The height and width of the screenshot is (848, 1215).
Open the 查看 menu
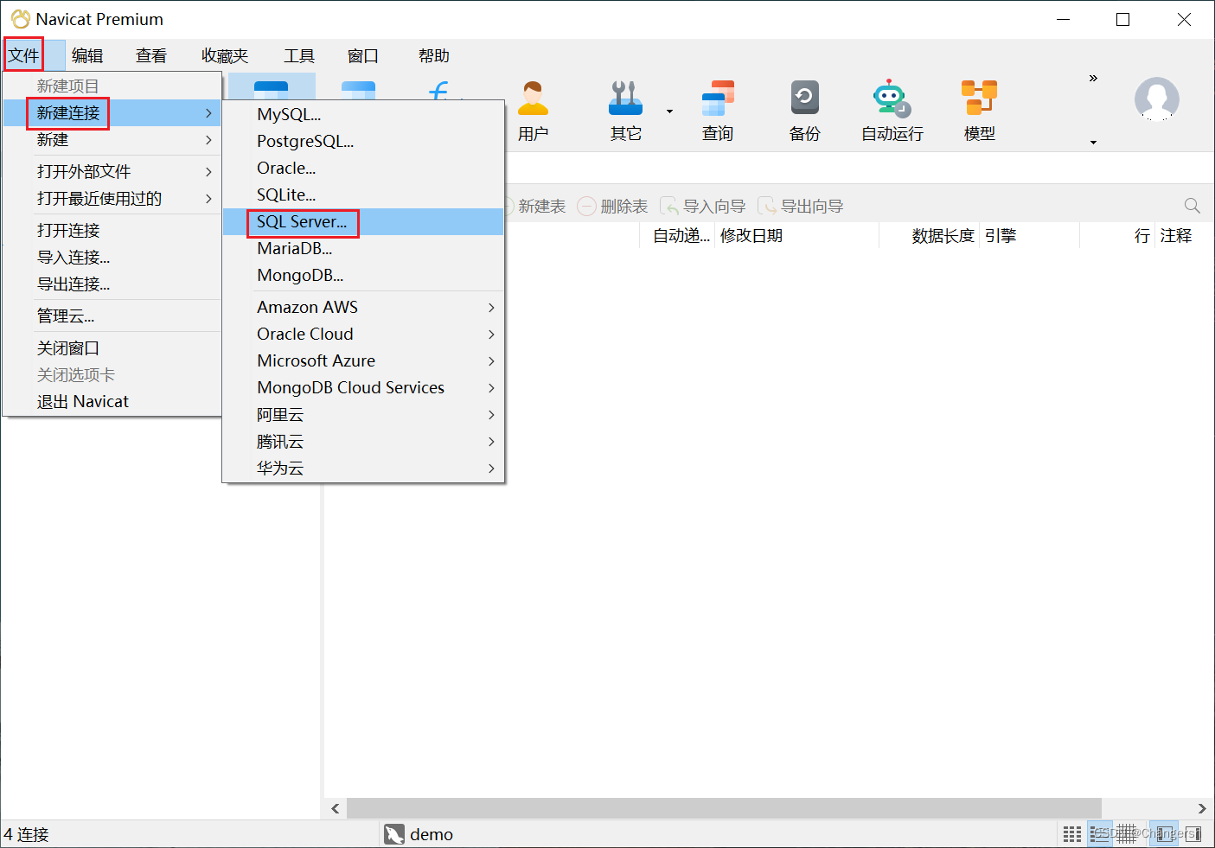pos(151,55)
